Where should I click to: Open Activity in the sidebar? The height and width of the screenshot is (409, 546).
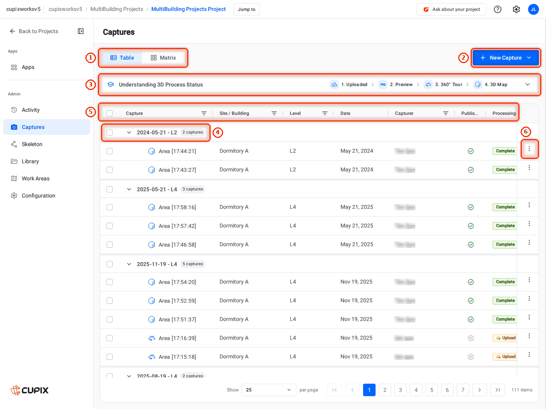[47, 110]
